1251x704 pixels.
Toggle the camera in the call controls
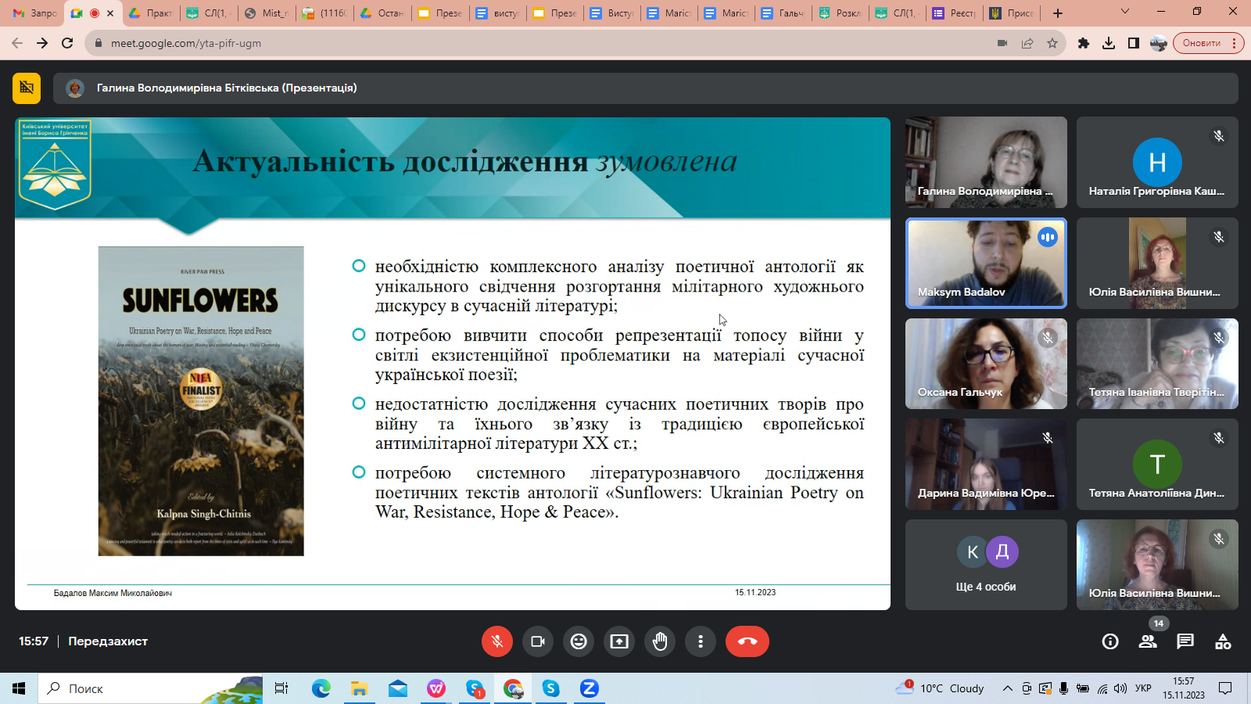[538, 641]
